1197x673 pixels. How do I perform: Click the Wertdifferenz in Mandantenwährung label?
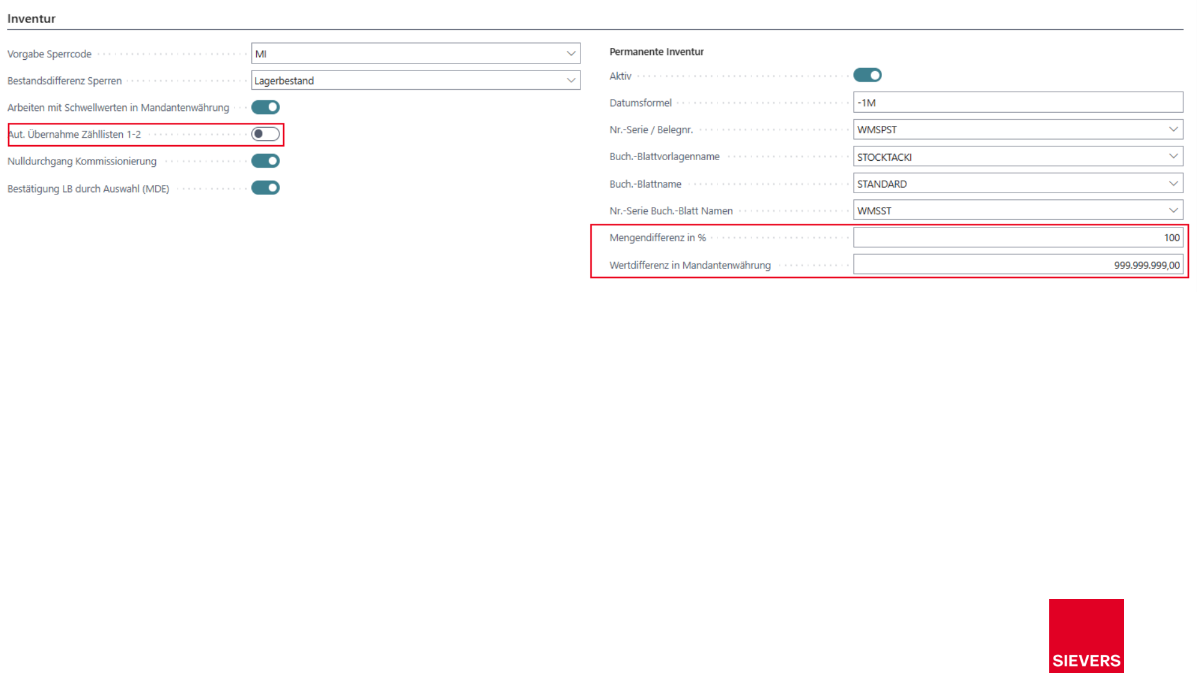coord(690,265)
